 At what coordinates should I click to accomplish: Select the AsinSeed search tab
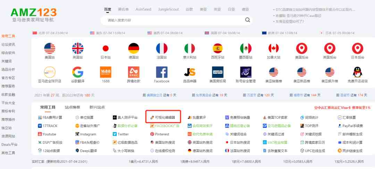143,10
